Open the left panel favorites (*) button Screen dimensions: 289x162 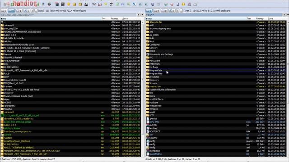click(139, 15)
